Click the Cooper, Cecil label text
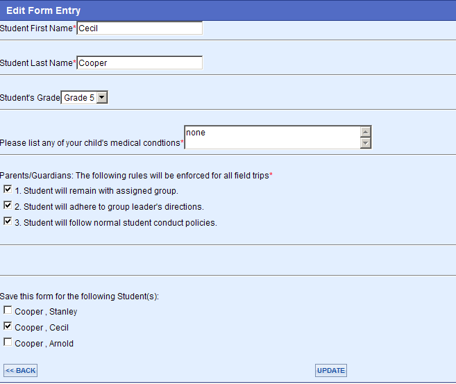The image size is (456, 384). tap(42, 328)
